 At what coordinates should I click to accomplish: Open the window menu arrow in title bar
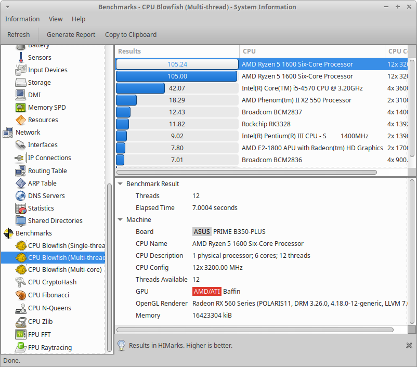[x=8, y=7]
